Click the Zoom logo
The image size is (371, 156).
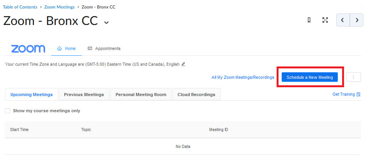[x=28, y=49]
